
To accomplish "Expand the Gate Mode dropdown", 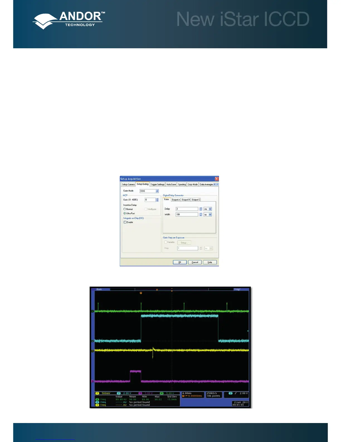I will pos(157,191).
